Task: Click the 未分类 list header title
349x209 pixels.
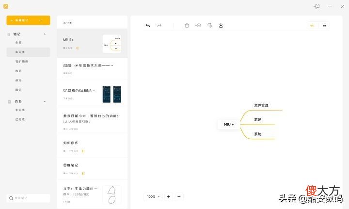Action: coord(68,23)
